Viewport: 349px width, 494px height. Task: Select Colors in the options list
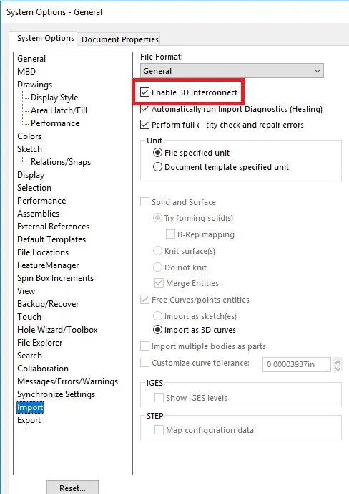coord(29,136)
